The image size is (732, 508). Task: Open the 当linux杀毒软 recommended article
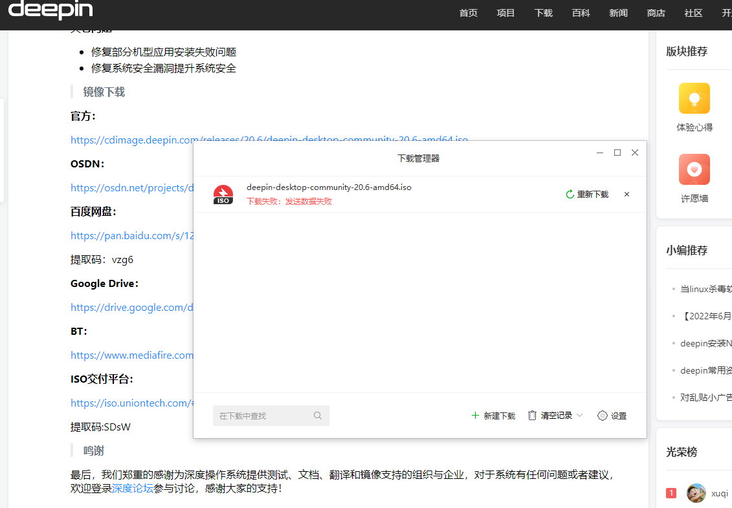[x=706, y=289]
